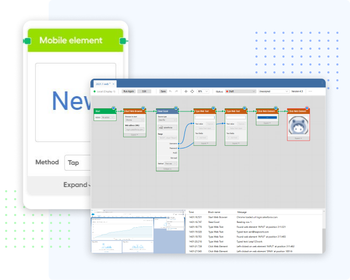Click the Message column header

pyautogui.click(x=242, y=212)
